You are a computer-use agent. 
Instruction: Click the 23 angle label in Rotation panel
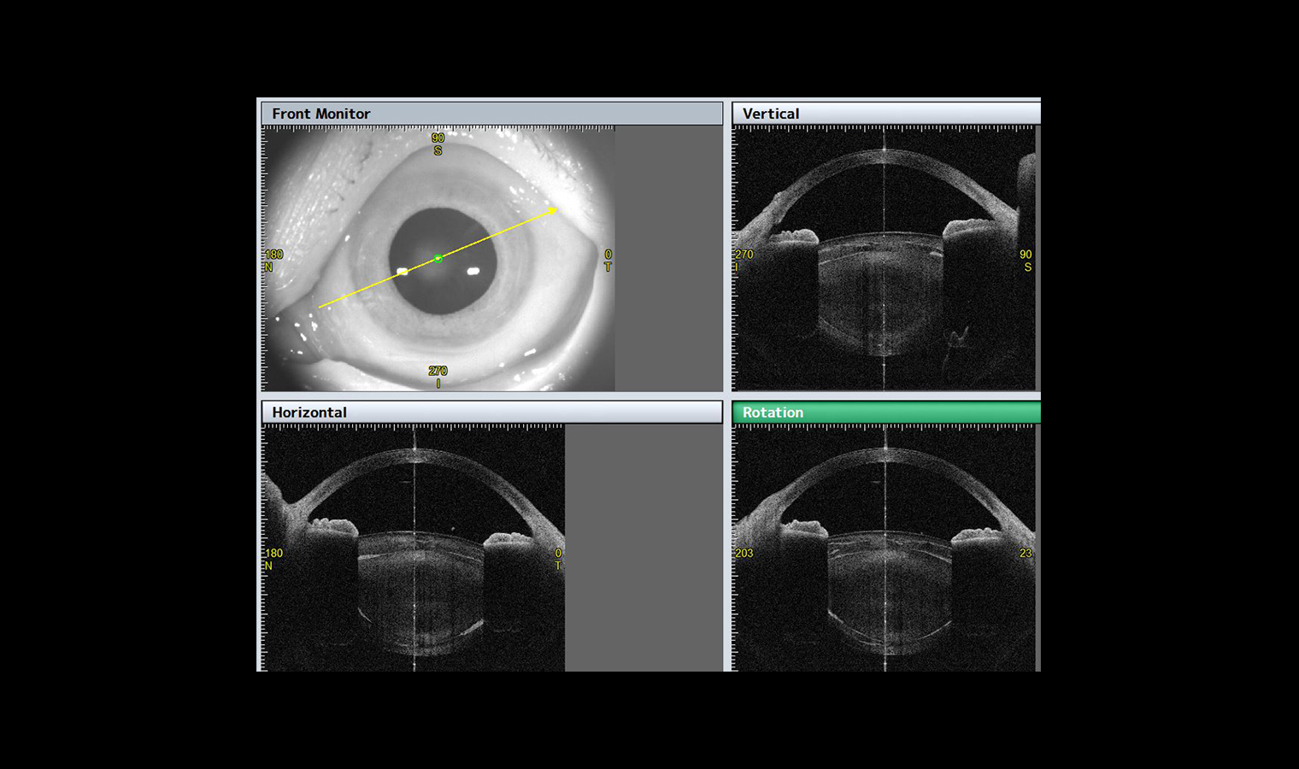pos(1026,554)
